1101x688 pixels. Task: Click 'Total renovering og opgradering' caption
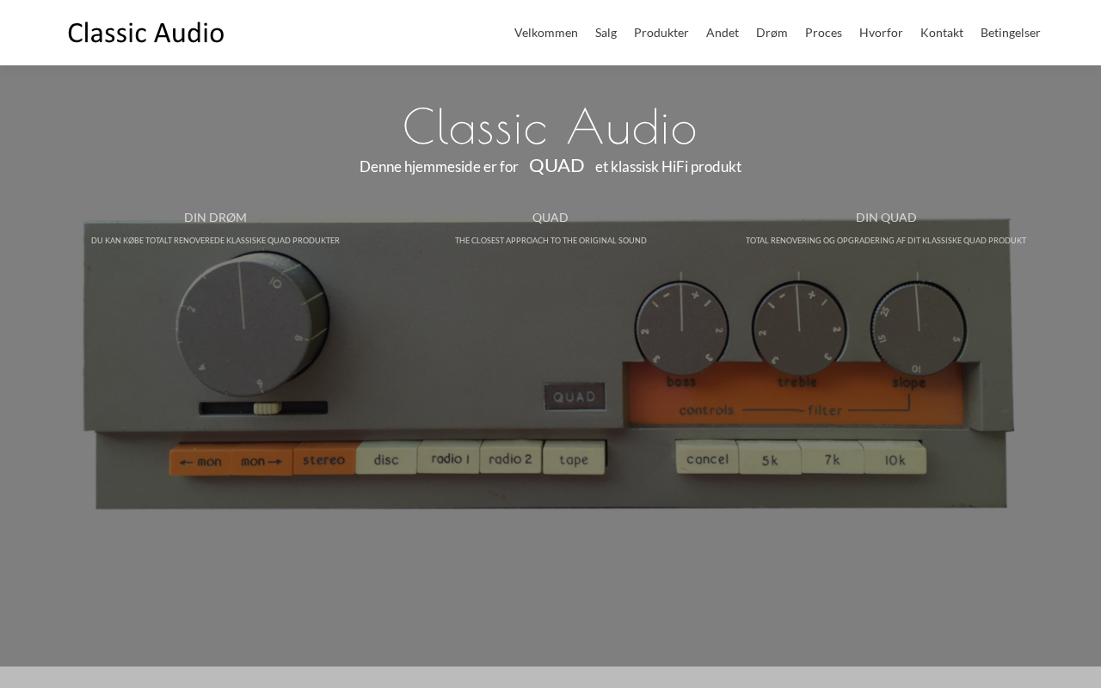(x=886, y=241)
